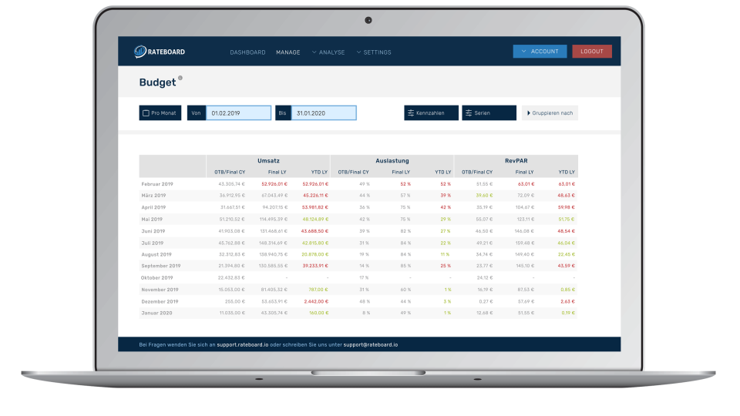Click the support@rateboard.io email link
The height and width of the screenshot is (416, 740).
coord(371,345)
